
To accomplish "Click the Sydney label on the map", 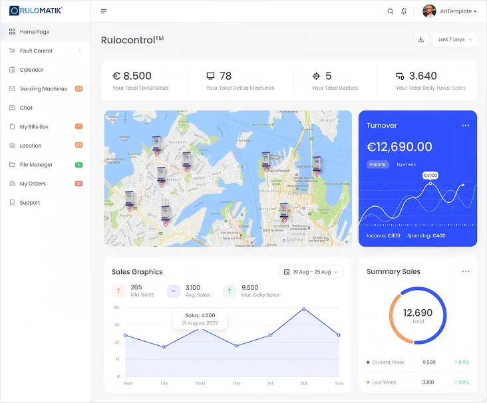I will point(294,239).
